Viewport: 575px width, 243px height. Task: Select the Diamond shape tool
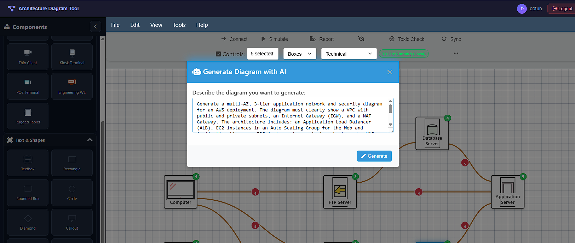pos(28,222)
